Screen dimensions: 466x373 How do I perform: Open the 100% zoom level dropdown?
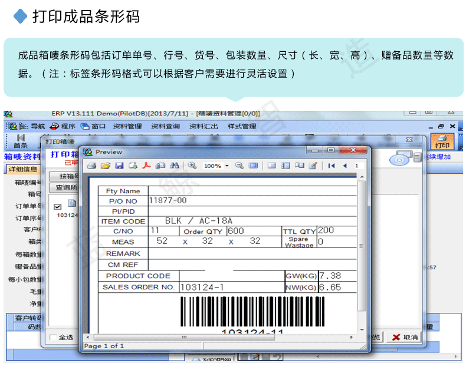coord(227,167)
